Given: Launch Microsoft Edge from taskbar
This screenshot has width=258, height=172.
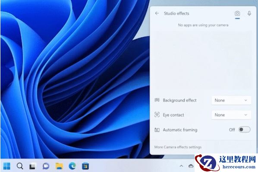Looking at the screenshot, I should click(72, 166).
